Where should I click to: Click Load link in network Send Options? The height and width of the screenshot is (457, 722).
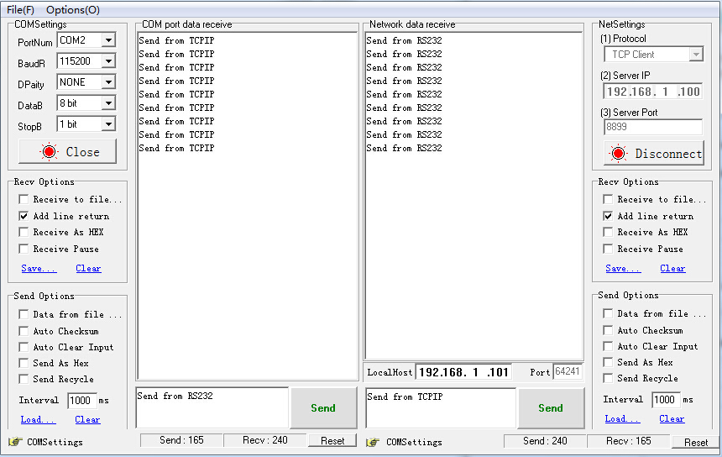622,418
